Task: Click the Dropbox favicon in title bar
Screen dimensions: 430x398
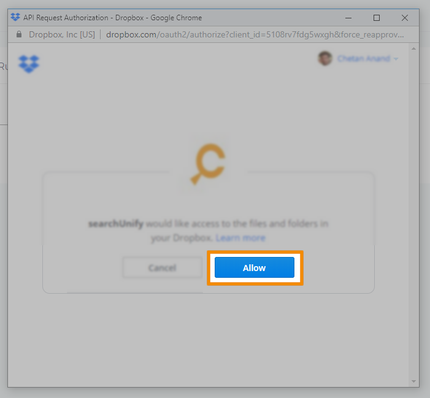Action: coord(15,18)
